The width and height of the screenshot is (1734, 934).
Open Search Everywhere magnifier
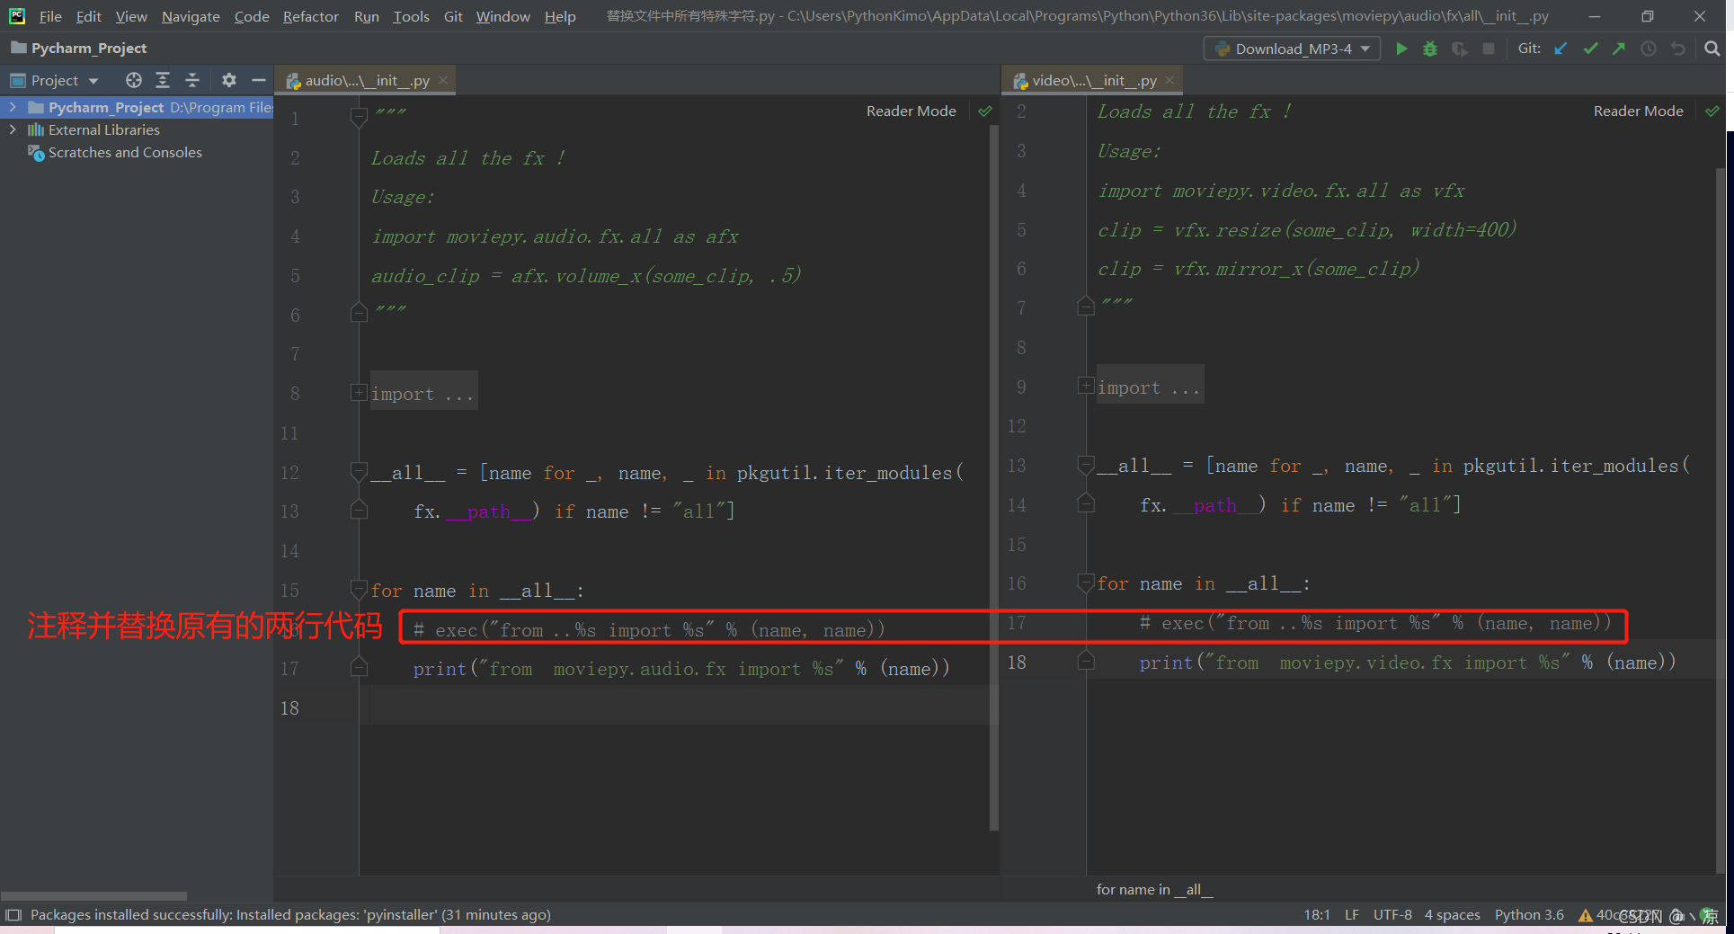click(1712, 49)
